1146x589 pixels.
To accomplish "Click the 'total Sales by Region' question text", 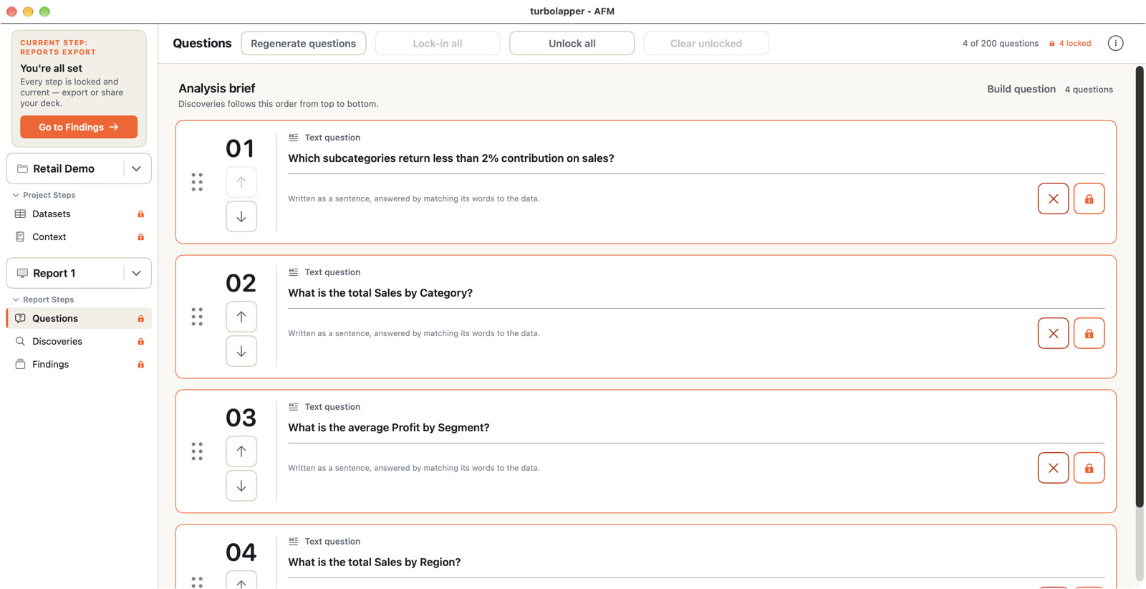I will click(x=374, y=562).
